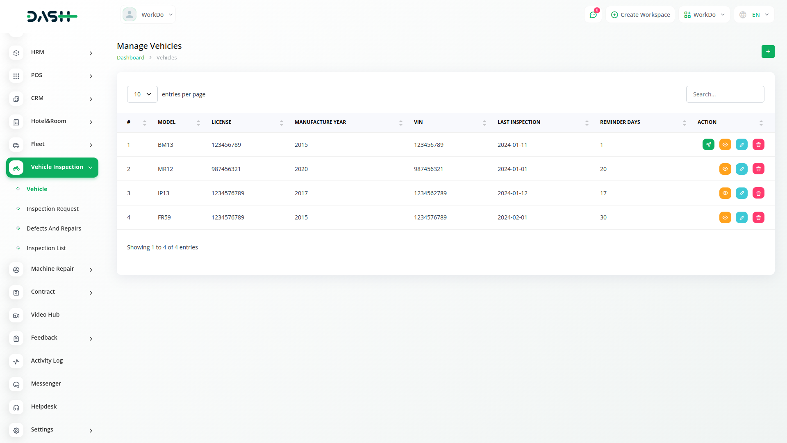Viewport: 787px width, 443px height.
Task: View details of vehicle MR12
Action: (725, 169)
